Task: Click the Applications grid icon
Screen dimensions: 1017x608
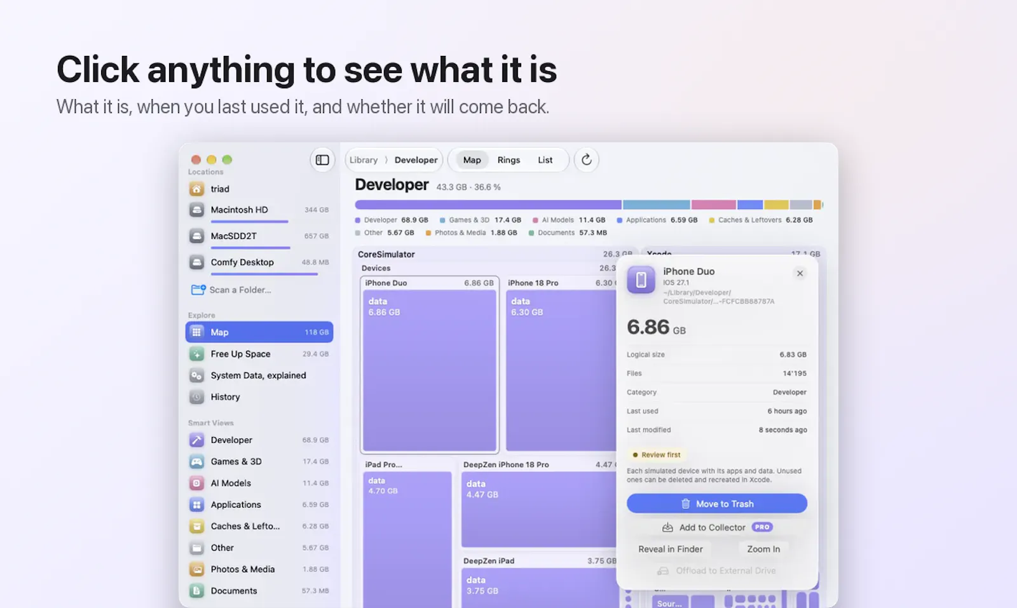Action: 197,505
